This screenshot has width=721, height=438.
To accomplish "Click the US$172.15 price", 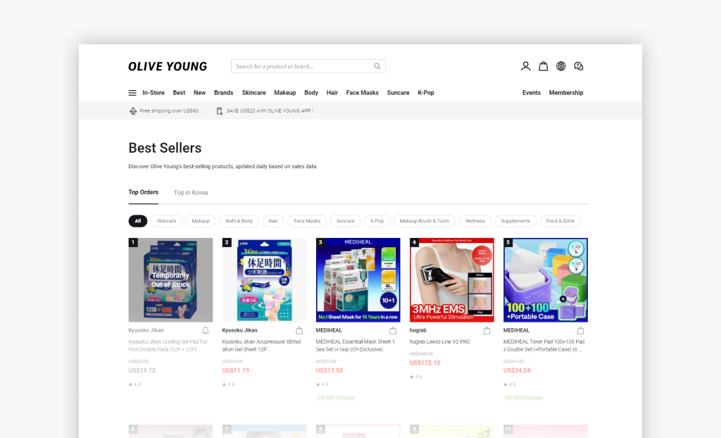I will tap(425, 363).
